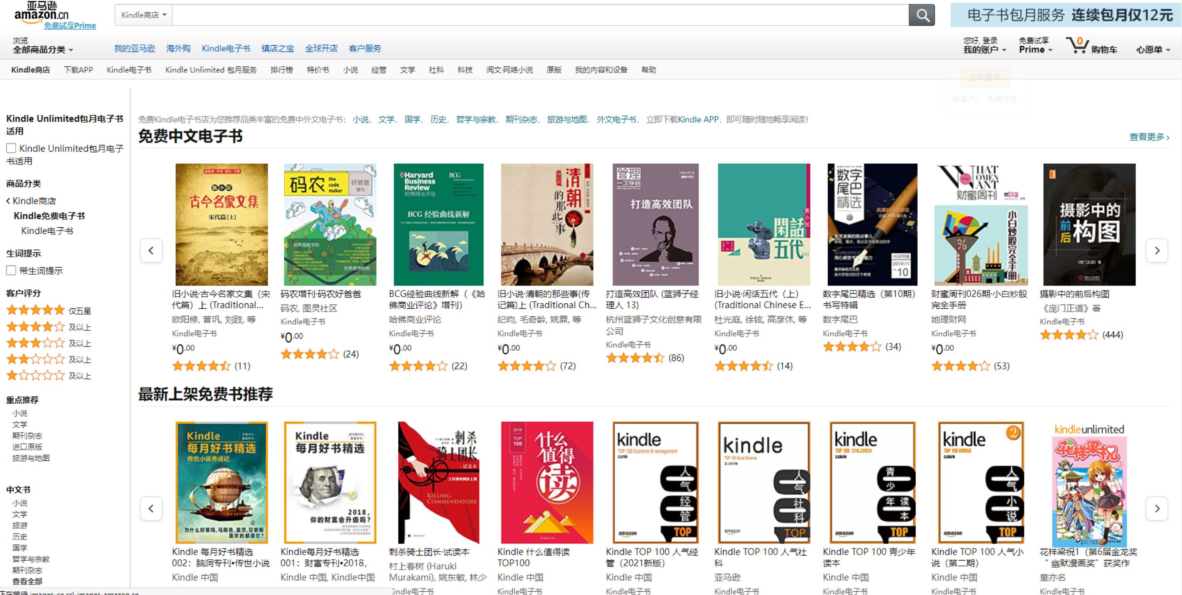Open star rating of 清朝的那些事 (72)
This screenshot has height=595, width=1182.
pos(527,366)
